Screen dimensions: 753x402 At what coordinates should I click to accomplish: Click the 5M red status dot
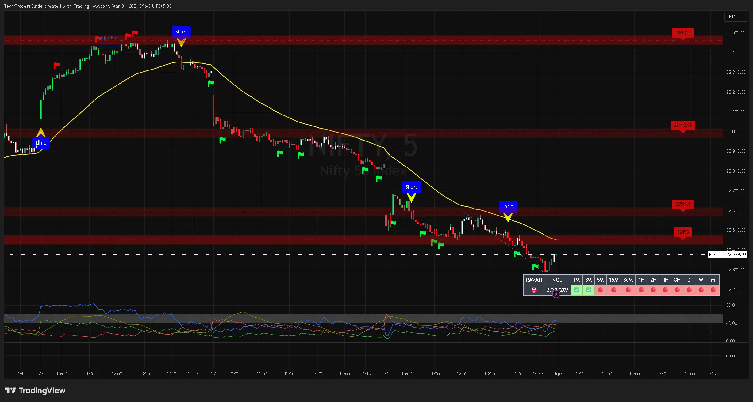point(600,290)
